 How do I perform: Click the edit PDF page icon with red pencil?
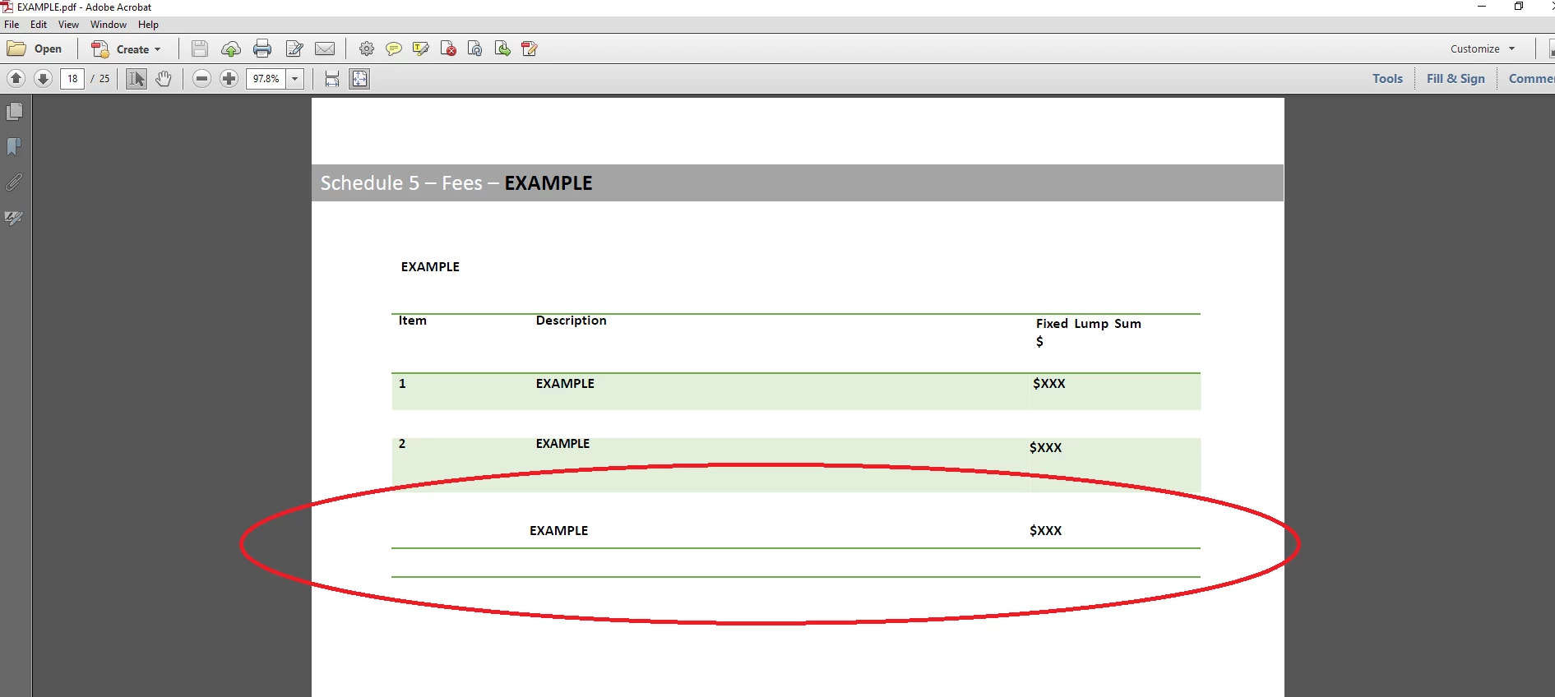click(x=530, y=49)
